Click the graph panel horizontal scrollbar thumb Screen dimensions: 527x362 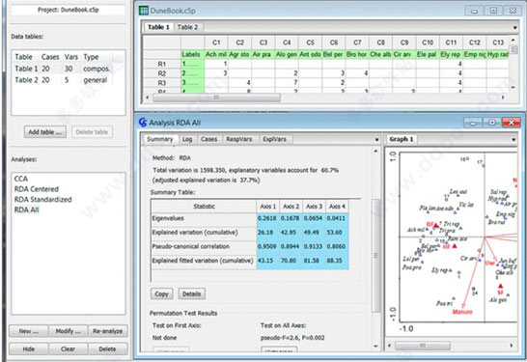click(423, 346)
